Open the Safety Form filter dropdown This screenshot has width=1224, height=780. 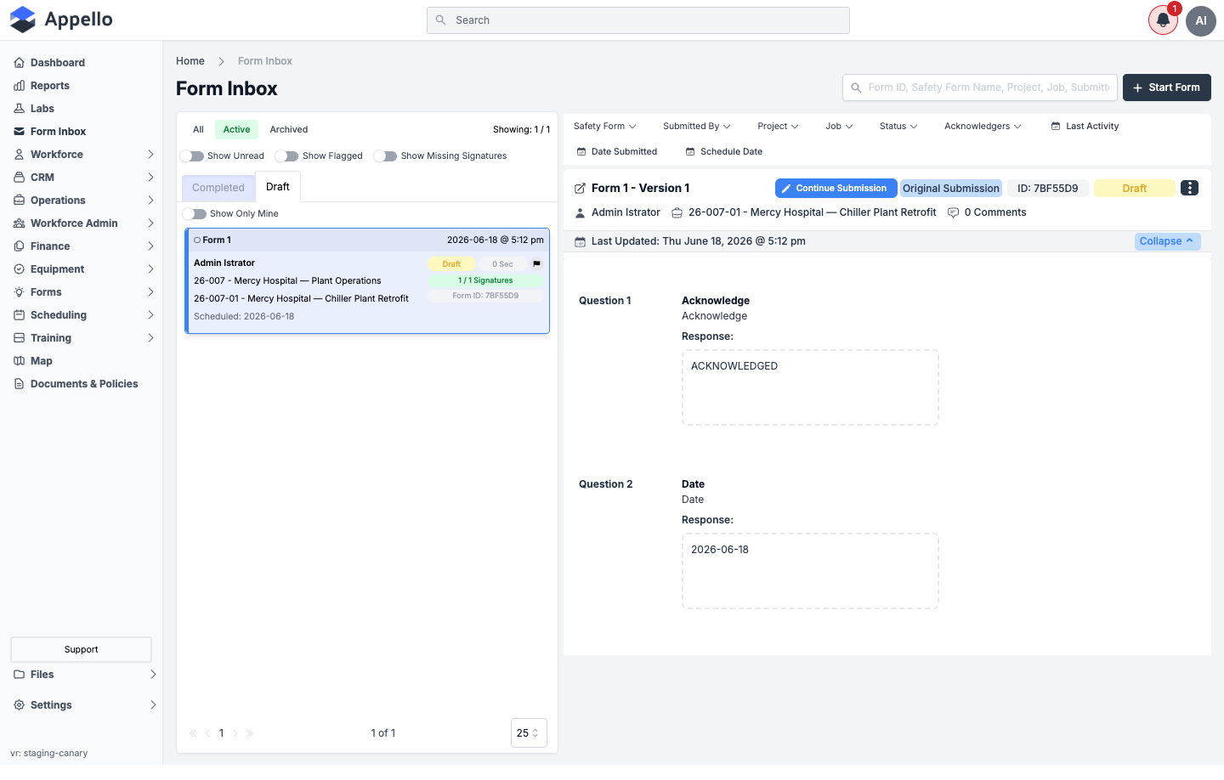tap(604, 127)
